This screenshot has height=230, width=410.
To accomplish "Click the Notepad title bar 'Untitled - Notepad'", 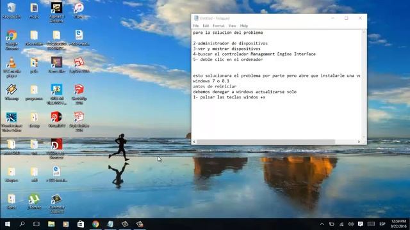I will (x=215, y=18).
